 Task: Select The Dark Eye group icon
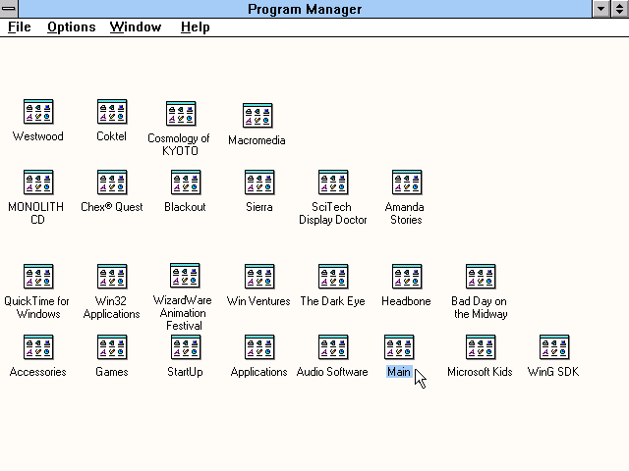pyautogui.click(x=333, y=277)
